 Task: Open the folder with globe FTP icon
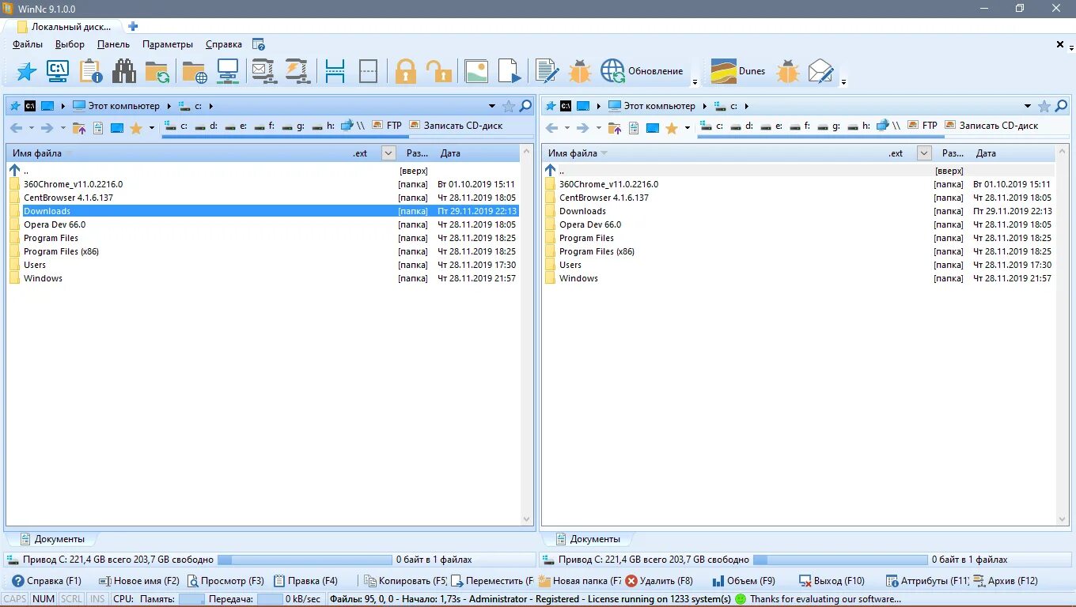pyautogui.click(x=195, y=71)
